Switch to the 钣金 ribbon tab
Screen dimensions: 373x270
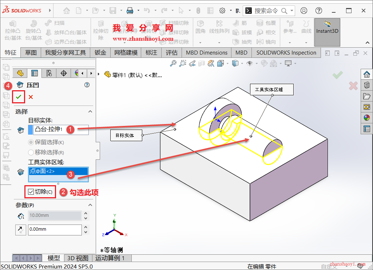100,52
